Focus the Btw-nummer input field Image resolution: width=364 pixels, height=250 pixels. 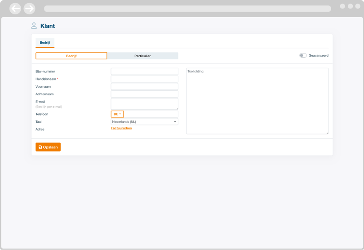144,71
